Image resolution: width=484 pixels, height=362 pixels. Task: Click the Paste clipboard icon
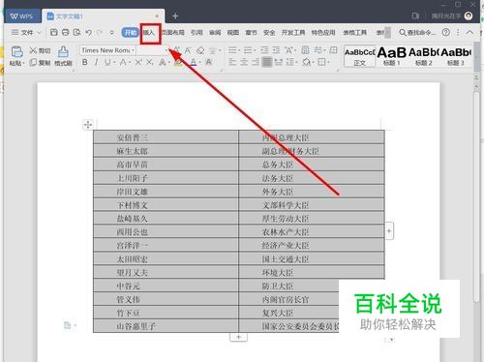[x=16, y=51]
